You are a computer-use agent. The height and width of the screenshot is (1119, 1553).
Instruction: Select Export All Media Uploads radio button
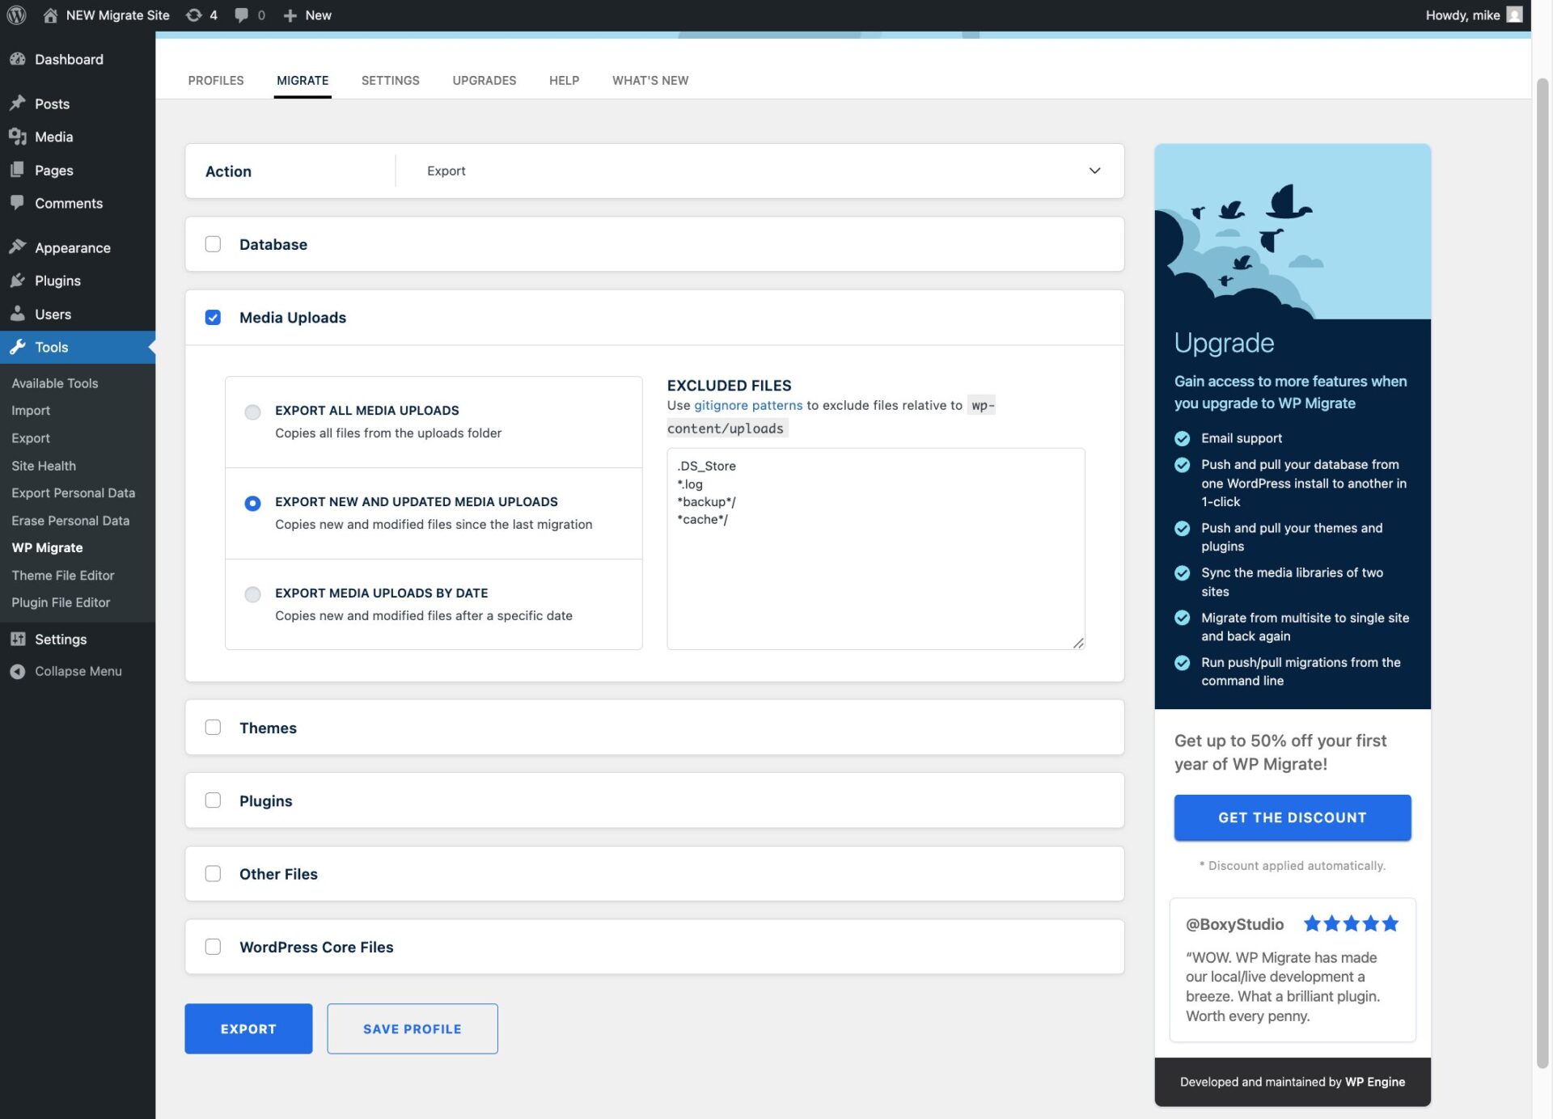252,412
